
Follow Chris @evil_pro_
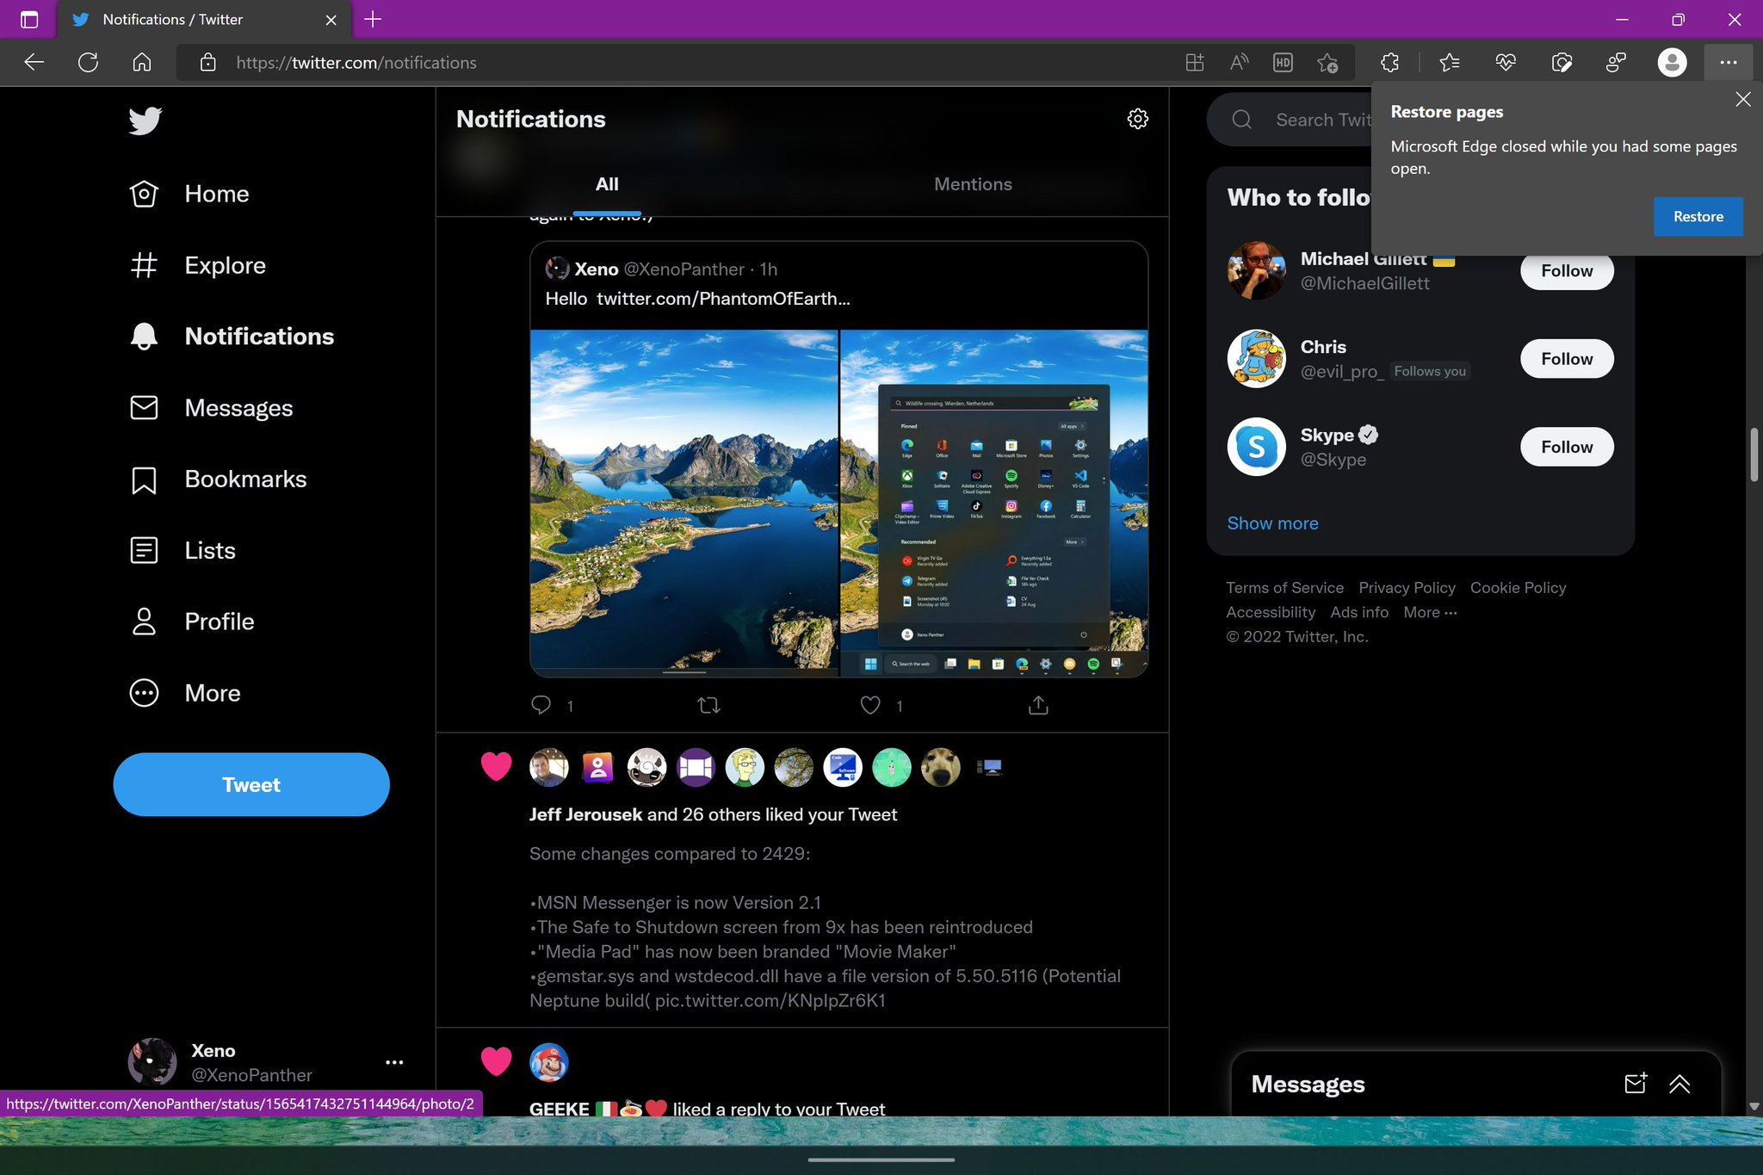pyautogui.click(x=1566, y=359)
